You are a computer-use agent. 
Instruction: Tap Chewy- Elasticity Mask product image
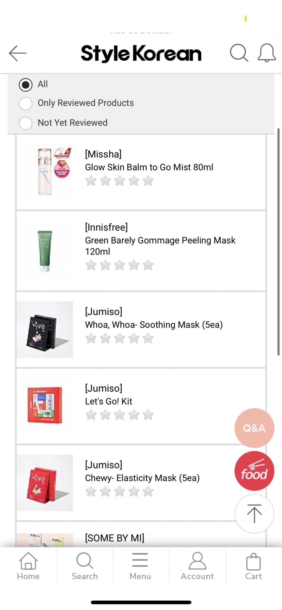[x=45, y=483]
